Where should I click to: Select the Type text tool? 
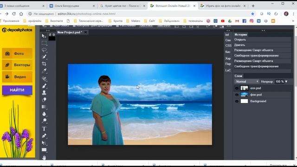(x=44, y=129)
